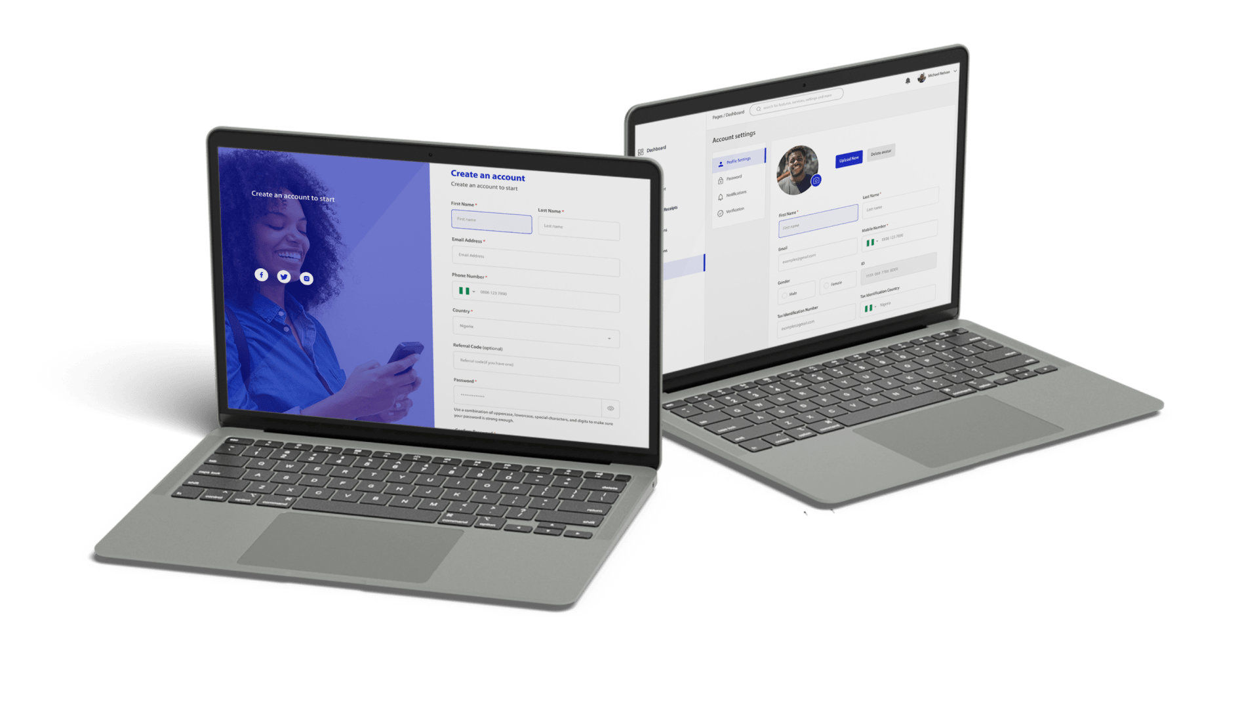Click the Instagram social media icon
The width and height of the screenshot is (1259, 708).
coord(307,277)
